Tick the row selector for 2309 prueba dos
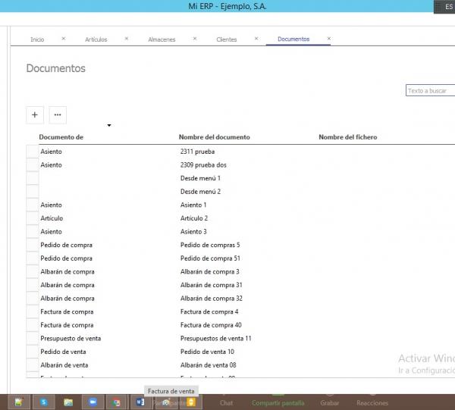The height and width of the screenshot is (410, 455). click(33, 164)
